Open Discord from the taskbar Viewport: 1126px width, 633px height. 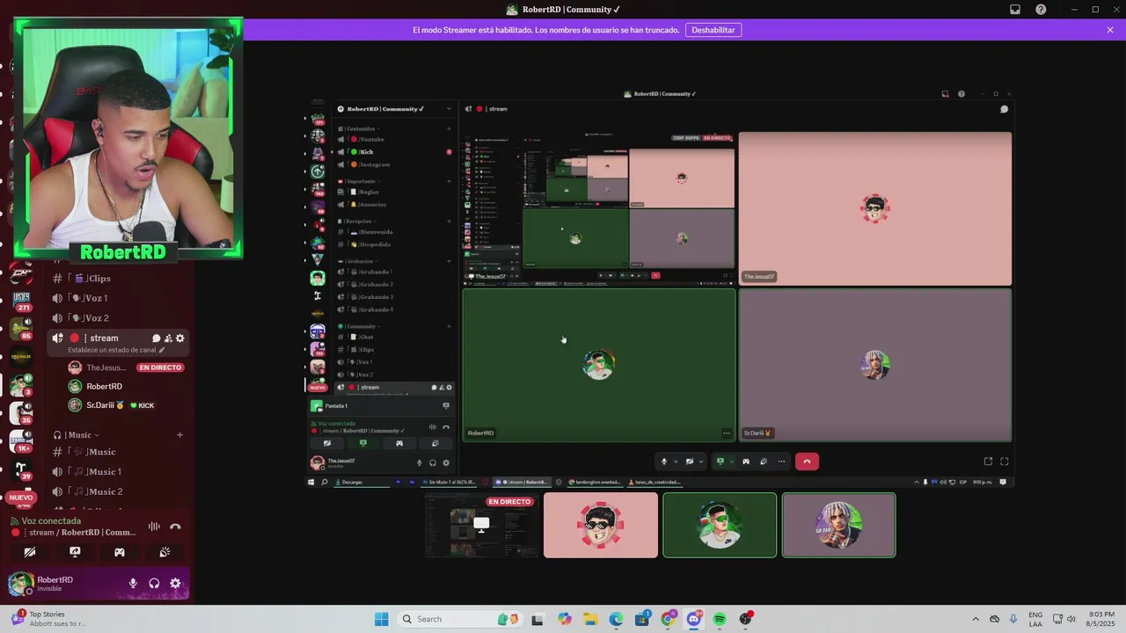[x=694, y=619]
